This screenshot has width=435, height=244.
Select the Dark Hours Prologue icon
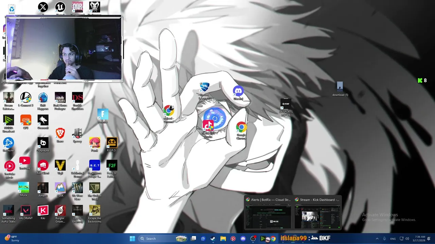pos(60,101)
